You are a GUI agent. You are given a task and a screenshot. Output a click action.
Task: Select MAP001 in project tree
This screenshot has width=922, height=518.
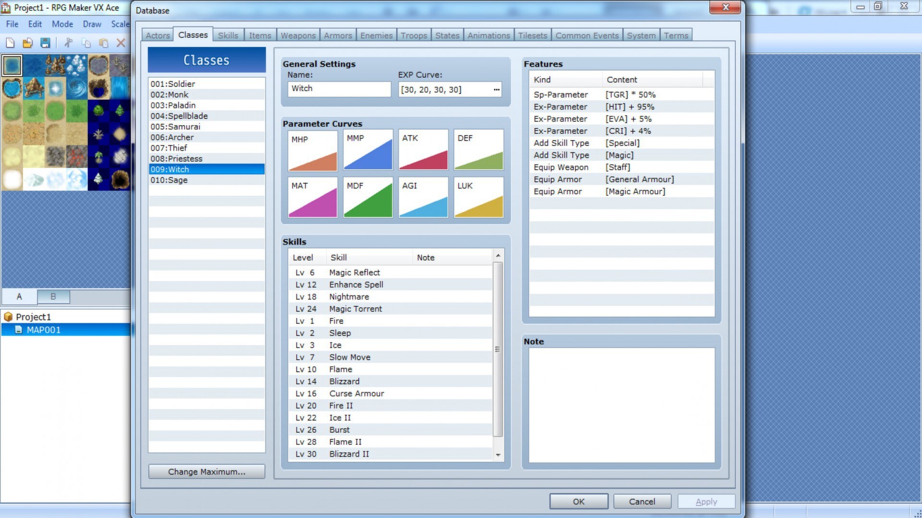(44, 329)
